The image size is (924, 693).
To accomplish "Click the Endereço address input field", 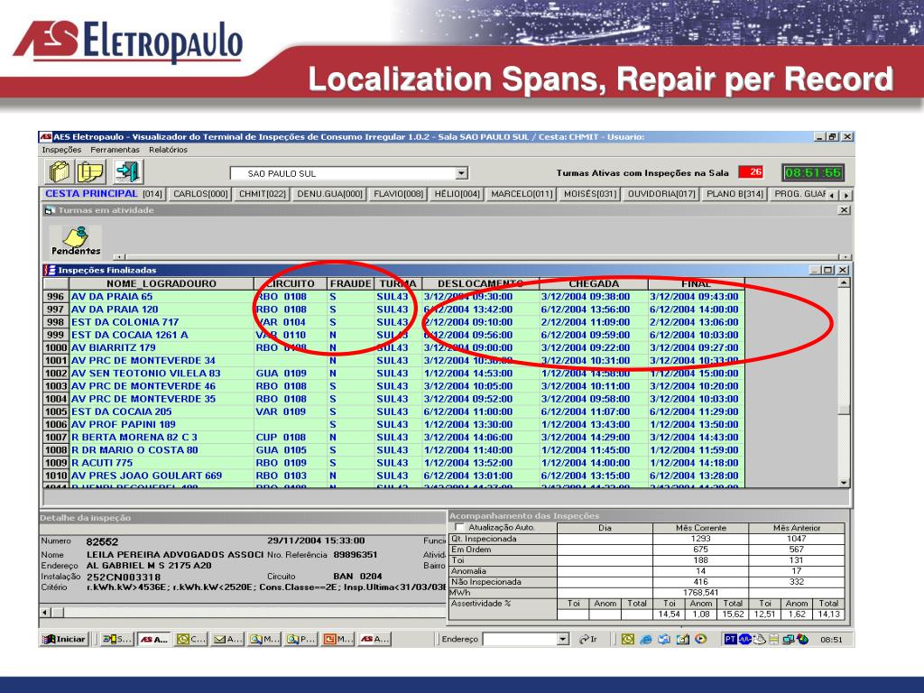I will click(520, 639).
